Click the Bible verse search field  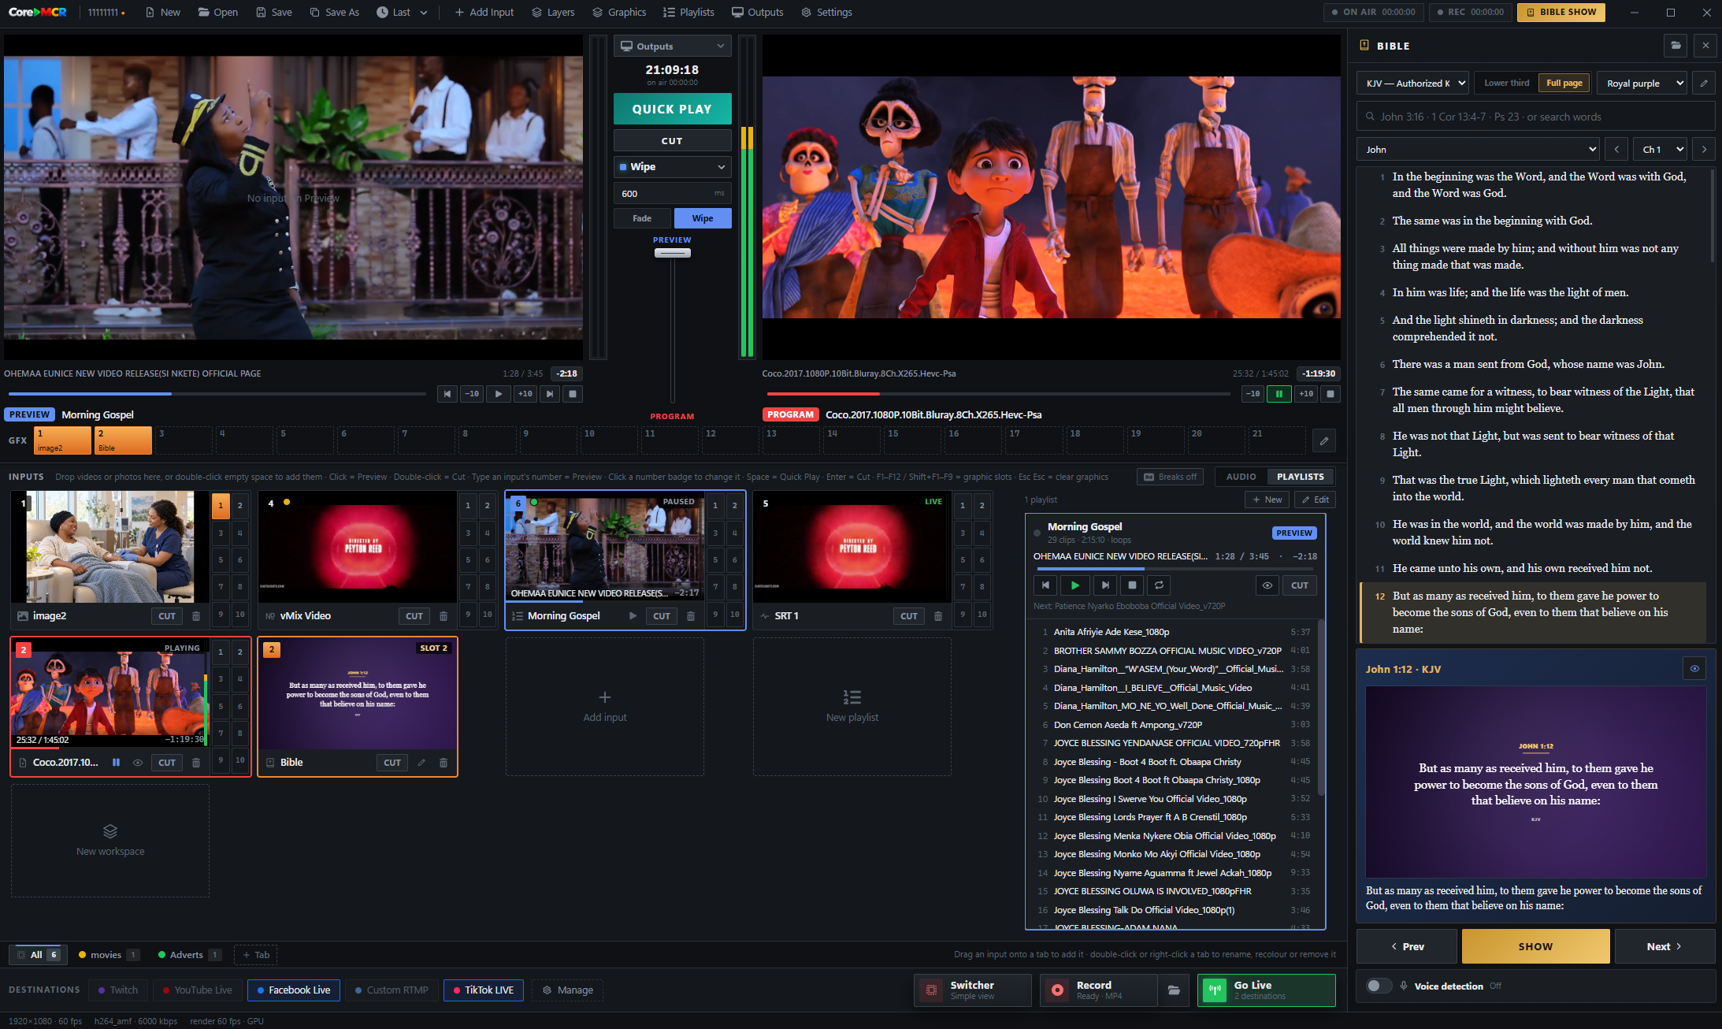coord(1535,117)
